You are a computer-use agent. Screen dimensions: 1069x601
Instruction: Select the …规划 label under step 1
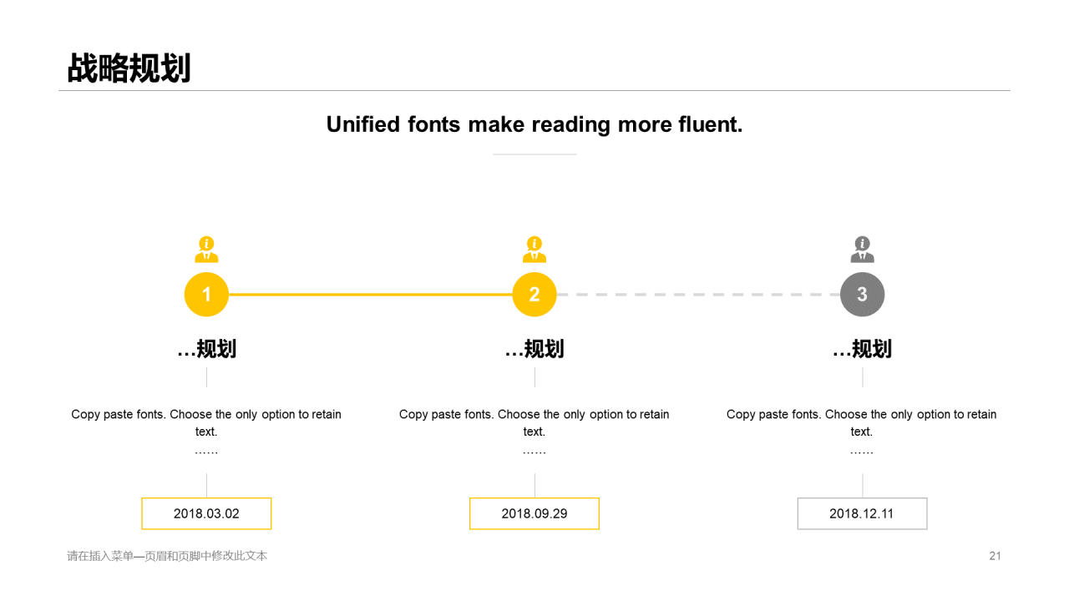pyautogui.click(x=206, y=349)
